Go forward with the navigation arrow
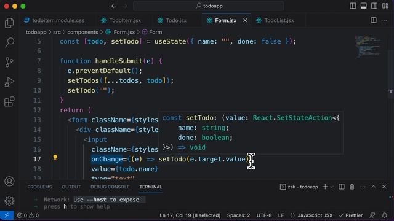Screen dimensions: 394x221 124,6
